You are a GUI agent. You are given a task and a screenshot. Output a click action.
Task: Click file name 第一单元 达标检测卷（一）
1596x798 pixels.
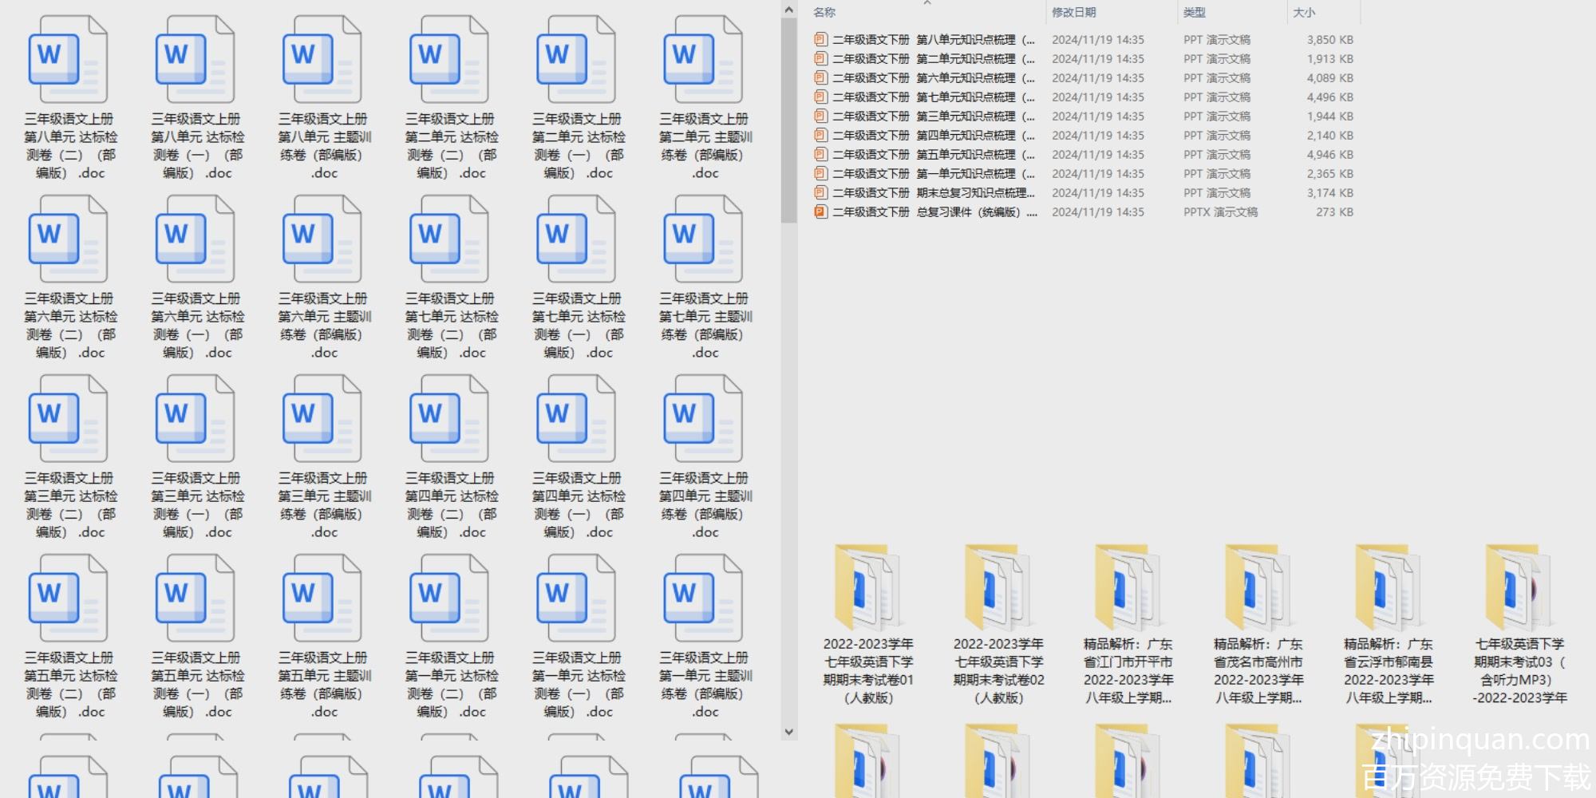coord(578,684)
